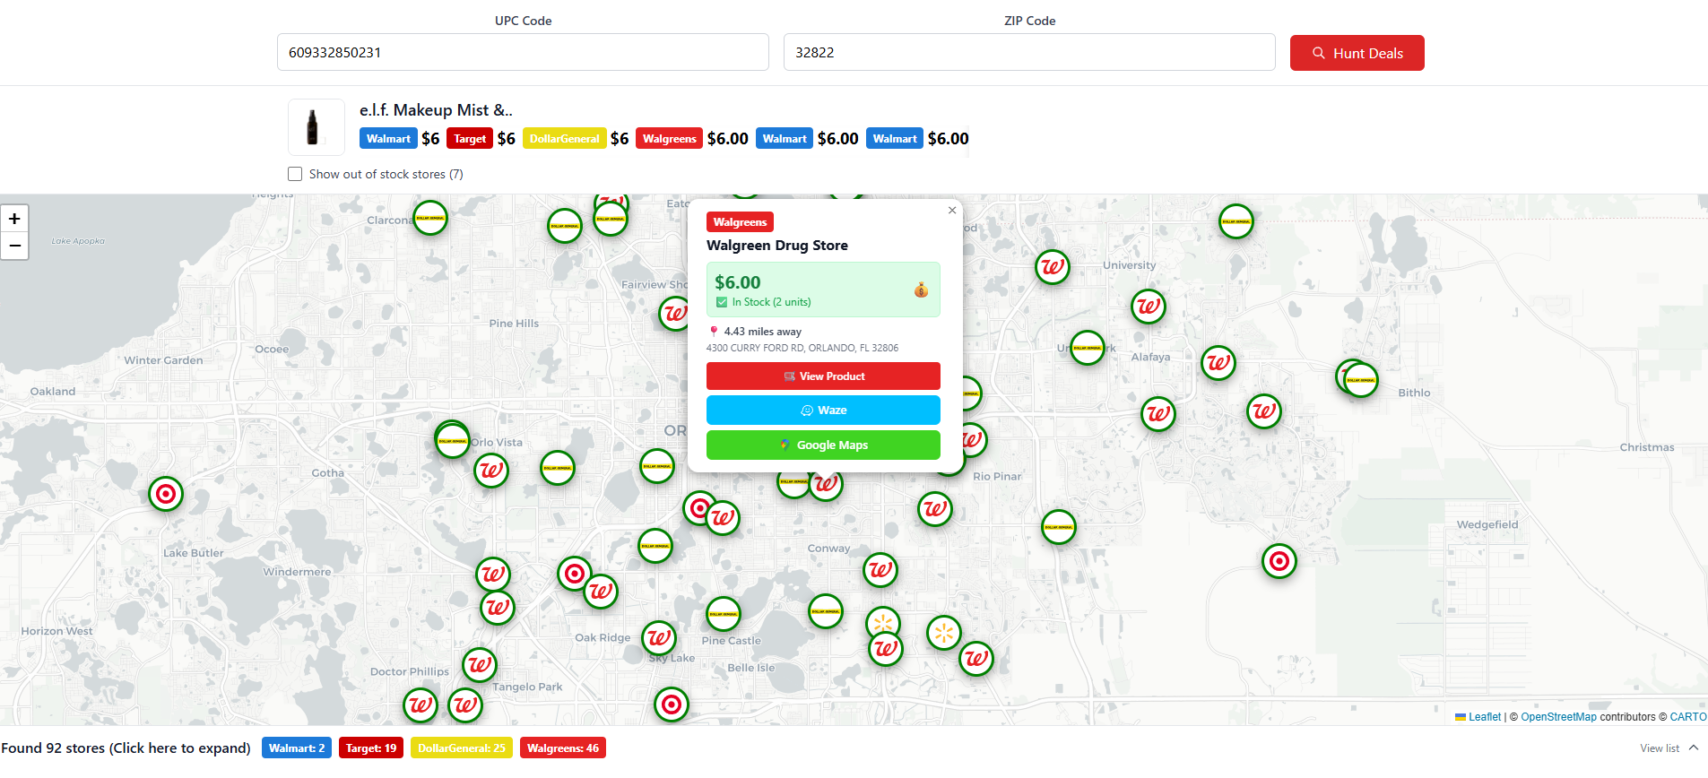
Task: Select the Dollar General marker left of Orlo Vista
Action: 453,441
